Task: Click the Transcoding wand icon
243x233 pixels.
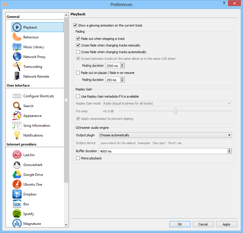Action: [x=17, y=66]
